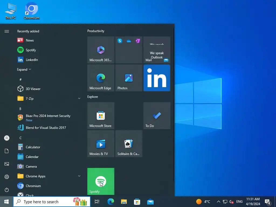Open News from Recently added
This screenshot has width=276, height=207.
pyautogui.click(x=49, y=40)
